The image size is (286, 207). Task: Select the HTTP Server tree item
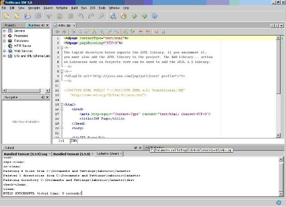click(23, 46)
